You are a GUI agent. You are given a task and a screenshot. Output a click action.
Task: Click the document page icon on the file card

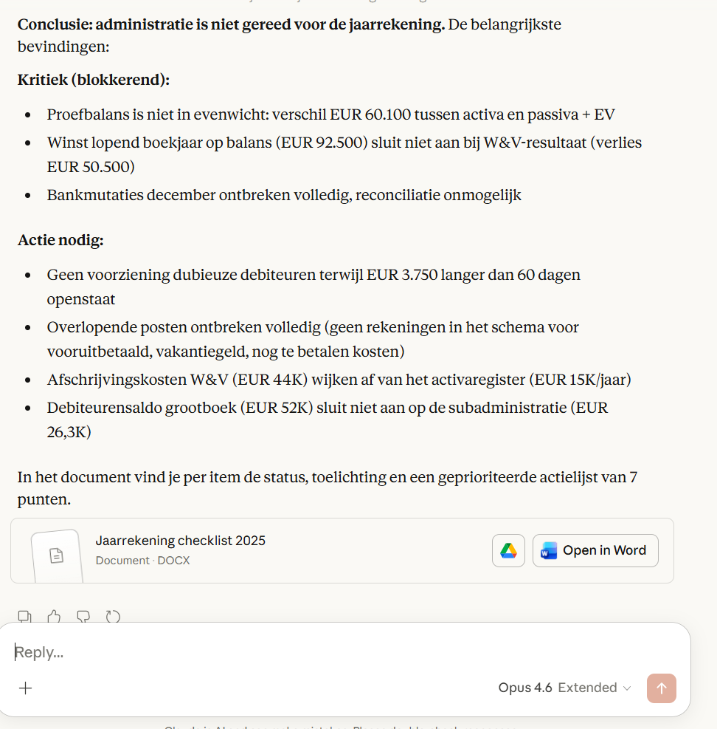coord(57,556)
